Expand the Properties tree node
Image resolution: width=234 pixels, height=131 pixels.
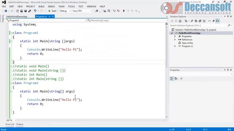point(175,36)
